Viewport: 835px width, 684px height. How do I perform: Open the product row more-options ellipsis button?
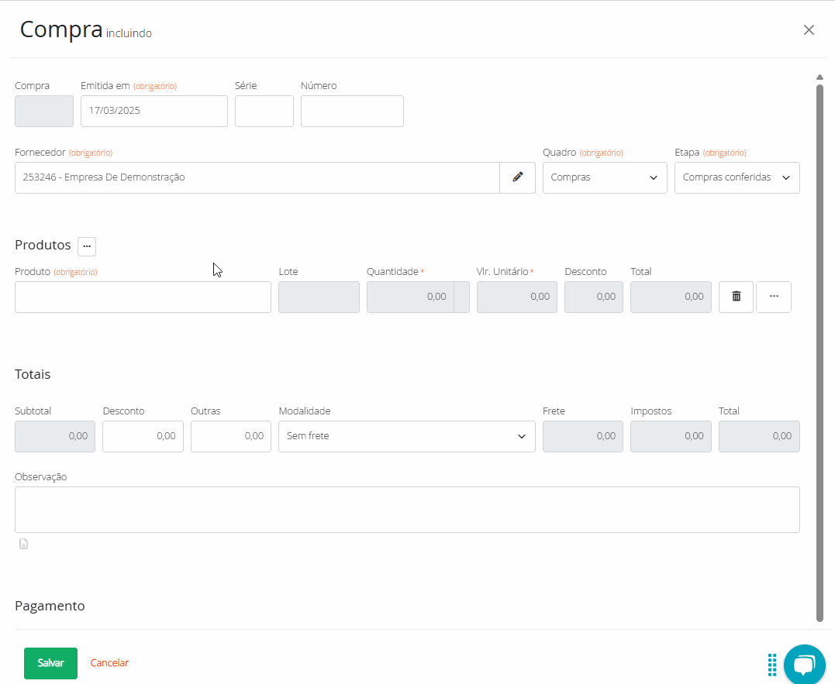[773, 297]
